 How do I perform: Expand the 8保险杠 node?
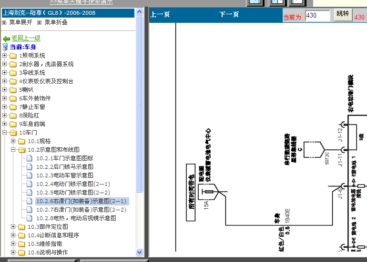(4, 116)
